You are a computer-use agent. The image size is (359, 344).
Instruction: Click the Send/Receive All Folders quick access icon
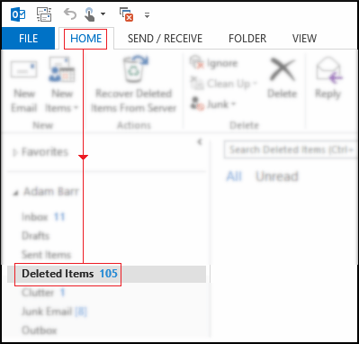click(44, 14)
